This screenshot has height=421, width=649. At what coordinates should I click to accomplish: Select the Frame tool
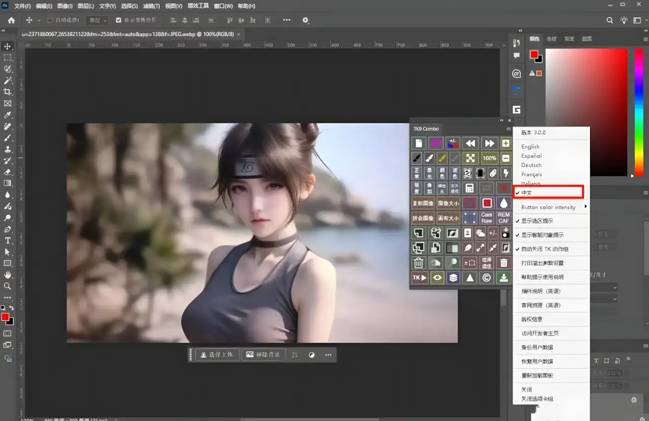coord(8,103)
